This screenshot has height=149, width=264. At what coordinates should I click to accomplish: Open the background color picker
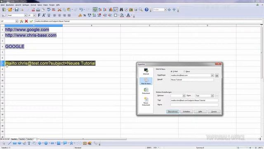pos(122,15)
